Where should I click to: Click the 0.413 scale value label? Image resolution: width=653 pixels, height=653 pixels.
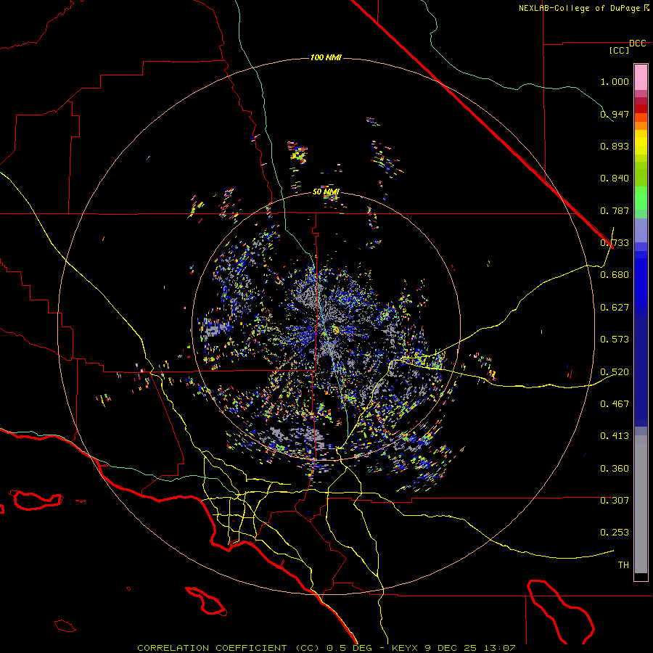615,436
